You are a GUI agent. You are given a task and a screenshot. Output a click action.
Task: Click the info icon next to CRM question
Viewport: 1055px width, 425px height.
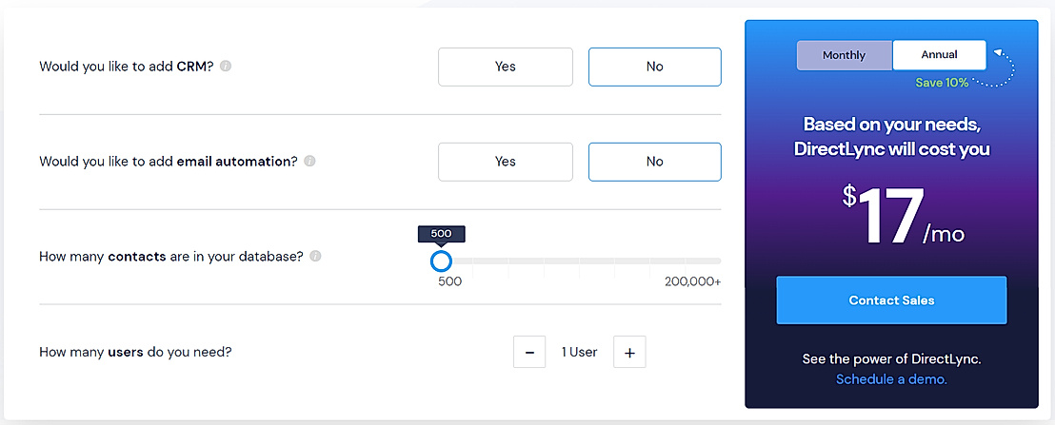(226, 67)
